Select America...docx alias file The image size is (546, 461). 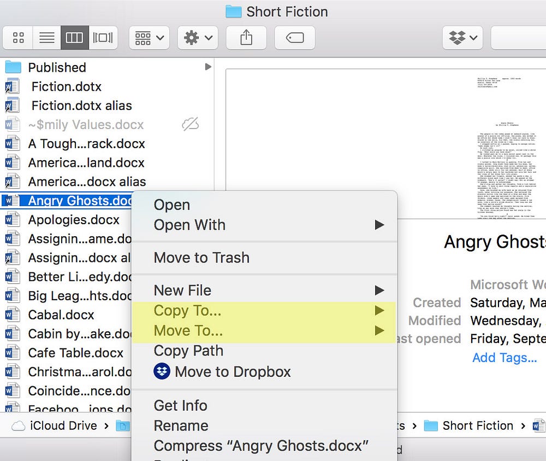tap(106, 182)
